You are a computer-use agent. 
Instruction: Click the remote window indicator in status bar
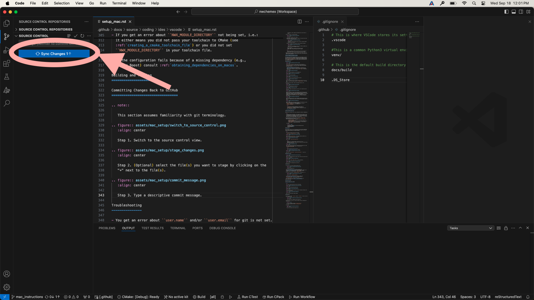pos(5,297)
